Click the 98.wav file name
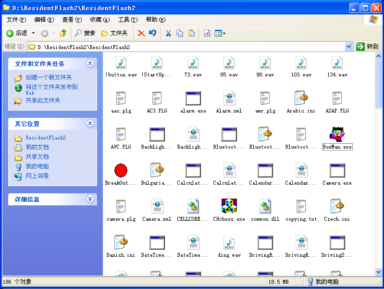Screen dimensions: 384x289 (265, 75)
